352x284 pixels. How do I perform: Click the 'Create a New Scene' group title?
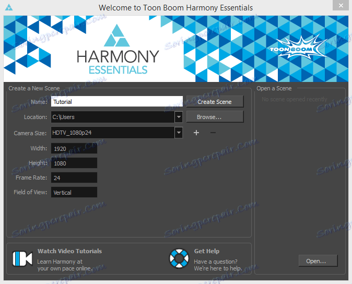tap(34, 88)
